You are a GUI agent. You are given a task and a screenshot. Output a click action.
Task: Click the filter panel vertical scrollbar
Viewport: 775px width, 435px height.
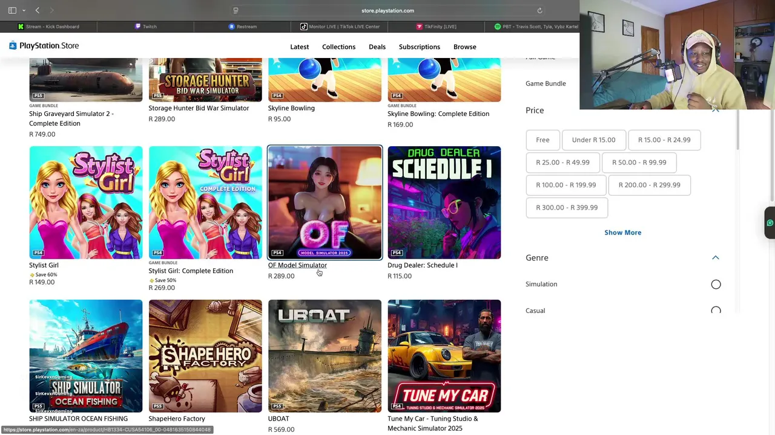click(737, 130)
